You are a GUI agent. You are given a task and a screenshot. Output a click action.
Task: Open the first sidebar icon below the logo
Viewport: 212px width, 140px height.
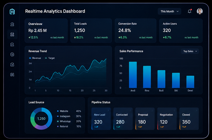[x=12, y=24]
